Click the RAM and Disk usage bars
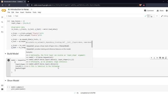168x94 pixels. (151, 16)
